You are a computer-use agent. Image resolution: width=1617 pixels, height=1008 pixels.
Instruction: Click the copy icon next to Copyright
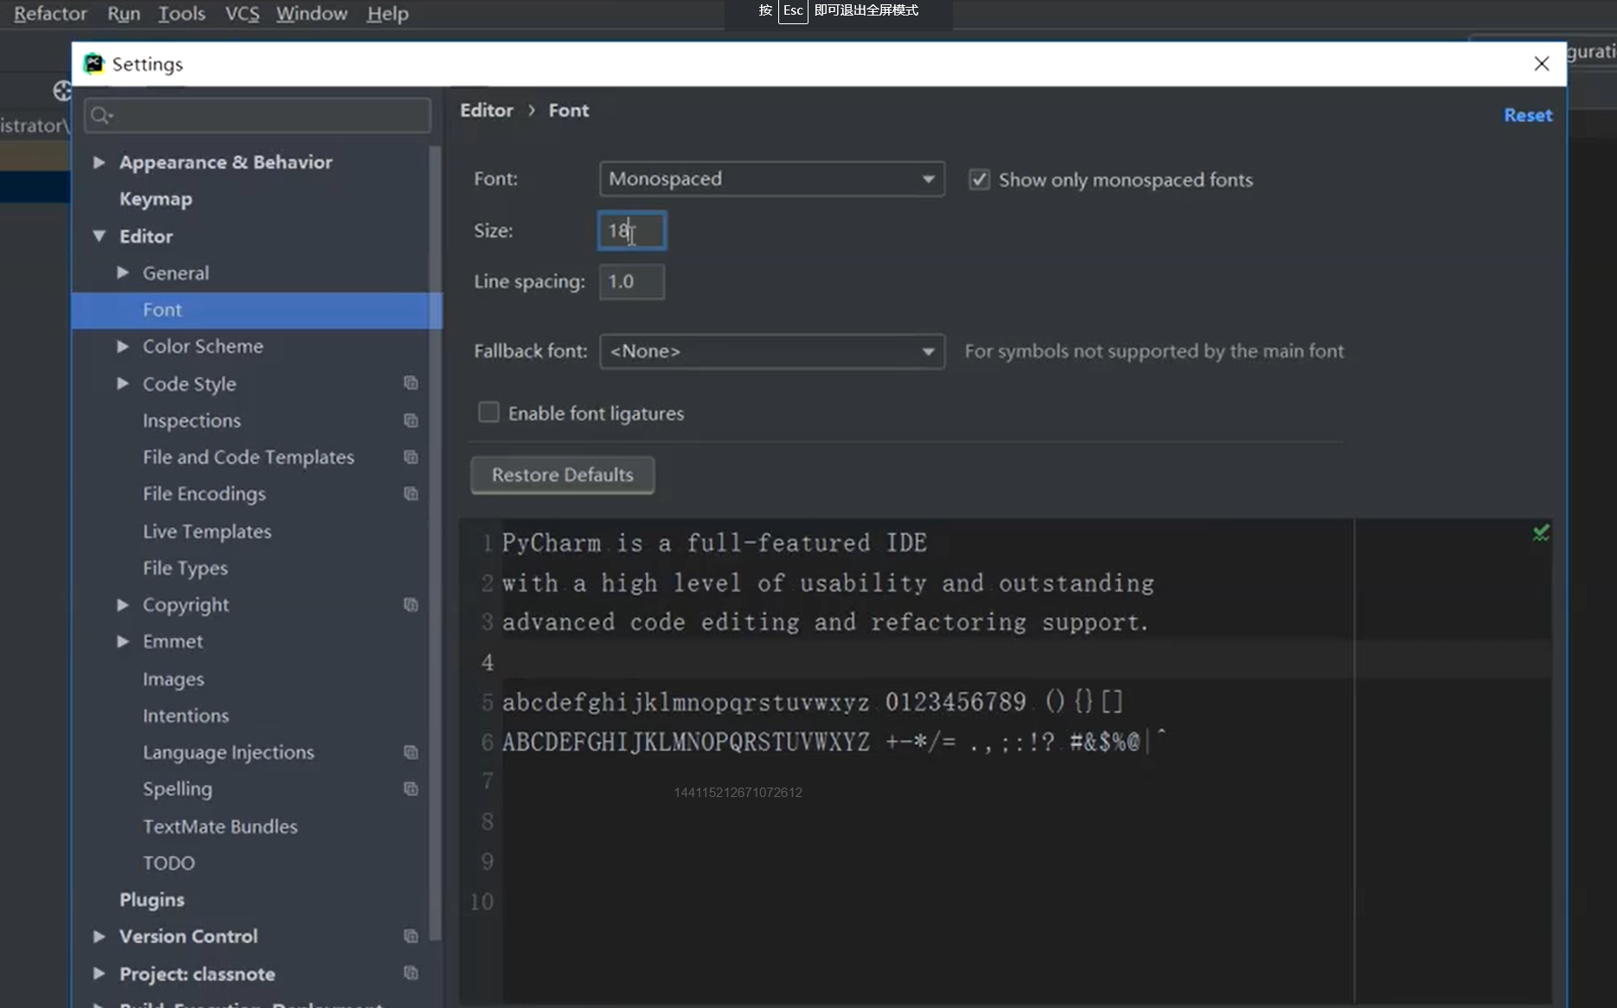point(411,604)
